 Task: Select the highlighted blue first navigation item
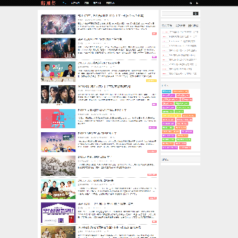(x=64, y=3)
